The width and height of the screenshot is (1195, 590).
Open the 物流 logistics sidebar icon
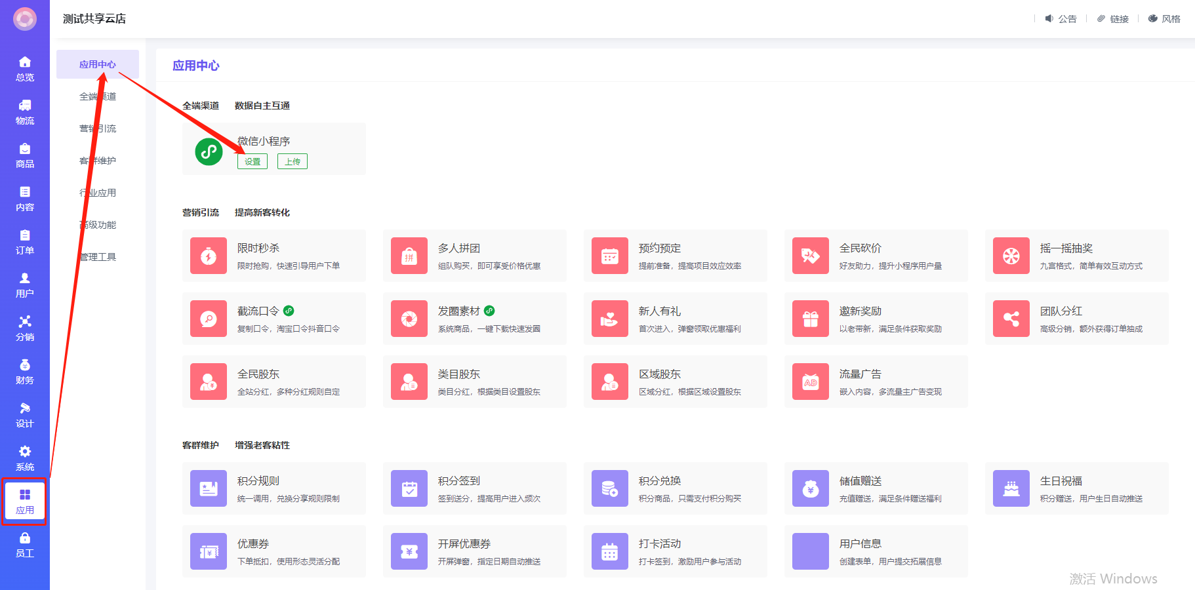25,106
